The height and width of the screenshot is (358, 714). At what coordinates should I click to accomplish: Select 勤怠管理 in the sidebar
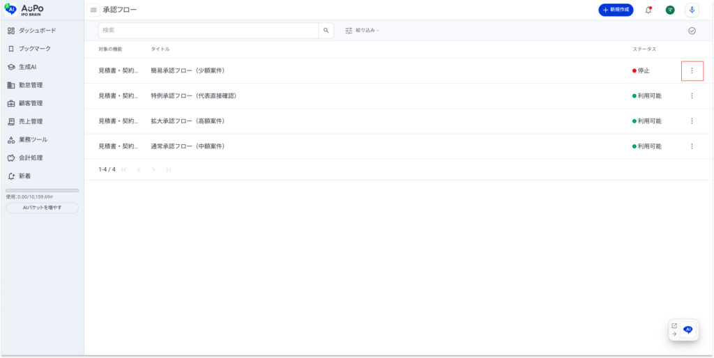(x=30, y=85)
